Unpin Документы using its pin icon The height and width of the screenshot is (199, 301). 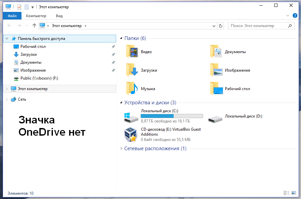pyautogui.click(x=113, y=62)
